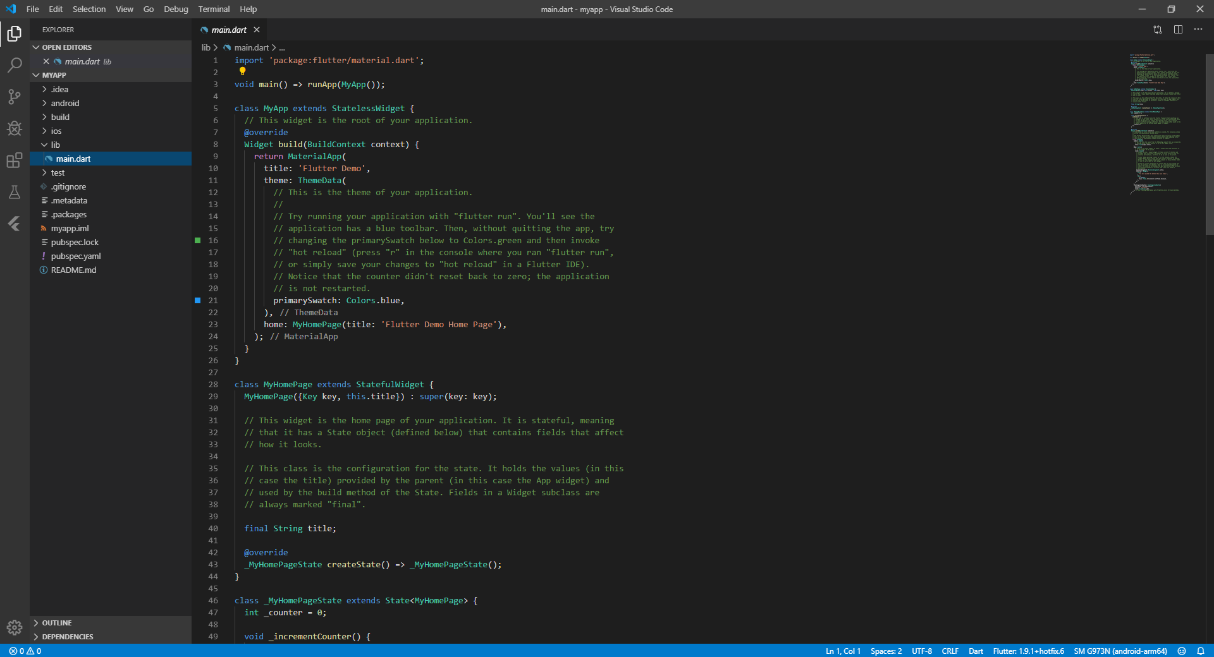Split the editor to the right

(1178, 30)
